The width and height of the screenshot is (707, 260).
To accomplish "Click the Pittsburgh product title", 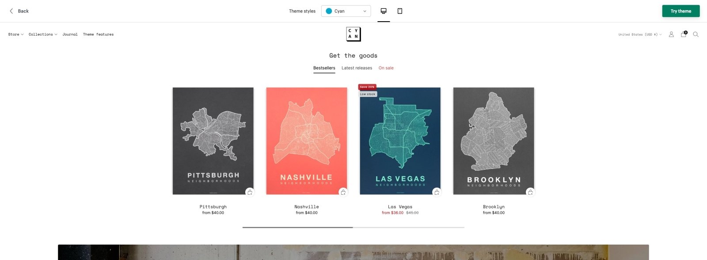I will coord(213,207).
